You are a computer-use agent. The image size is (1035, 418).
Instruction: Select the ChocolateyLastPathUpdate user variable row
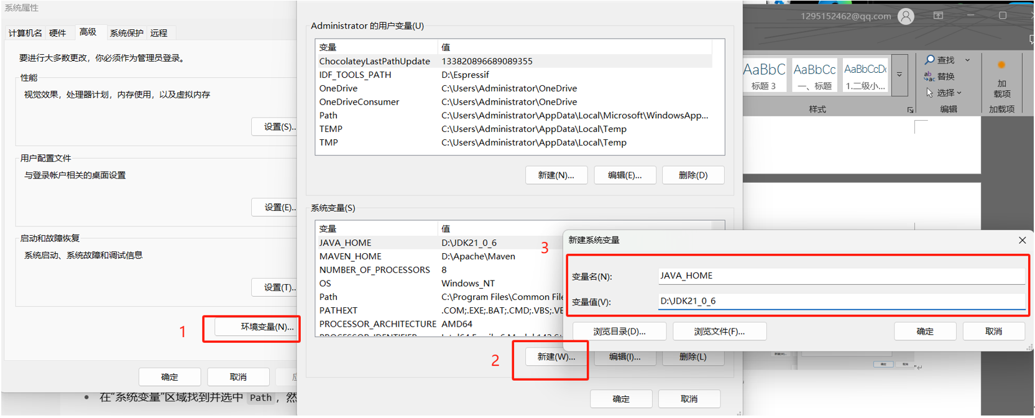coord(514,61)
